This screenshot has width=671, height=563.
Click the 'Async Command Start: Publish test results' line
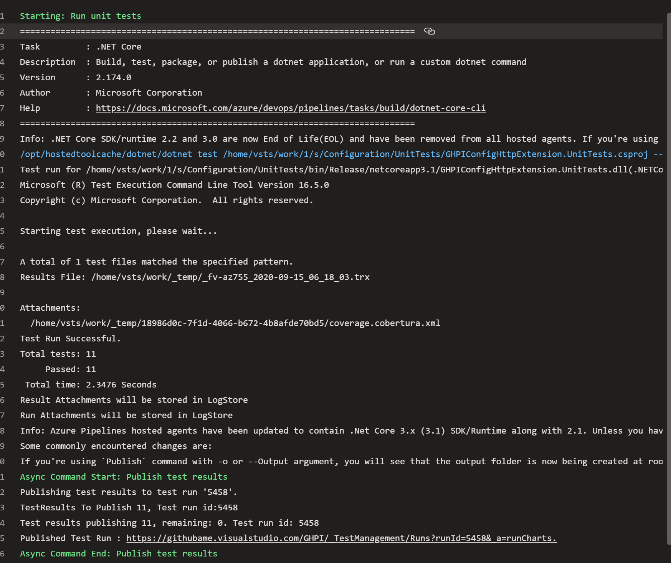124,477
